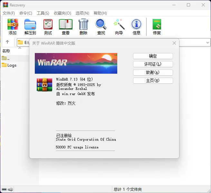Image resolution: width=211 pixels, height=193 pixels.
Task: Sort by the 名称 column header
Action: 6,51
